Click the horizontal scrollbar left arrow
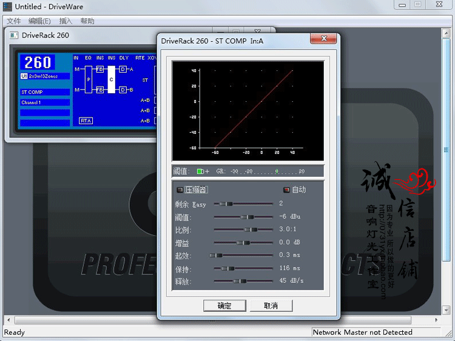This screenshot has width=455, height=341. point(8,320)
